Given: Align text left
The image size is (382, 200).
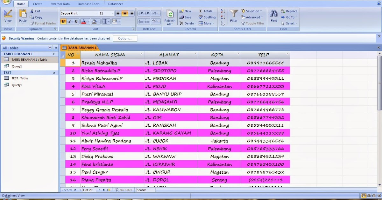Looking at the screenshot, I should (118, 13).
